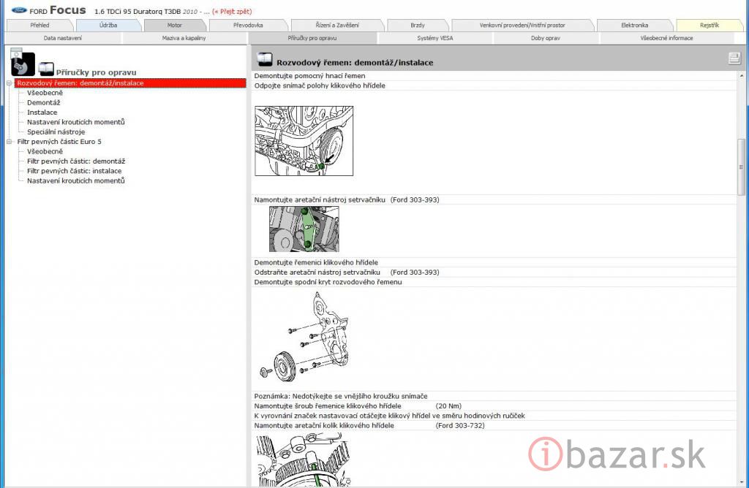The height and width of the screenshot is (488, 749).
Task: Open the Elektronika tab
Action: point(634,25)
